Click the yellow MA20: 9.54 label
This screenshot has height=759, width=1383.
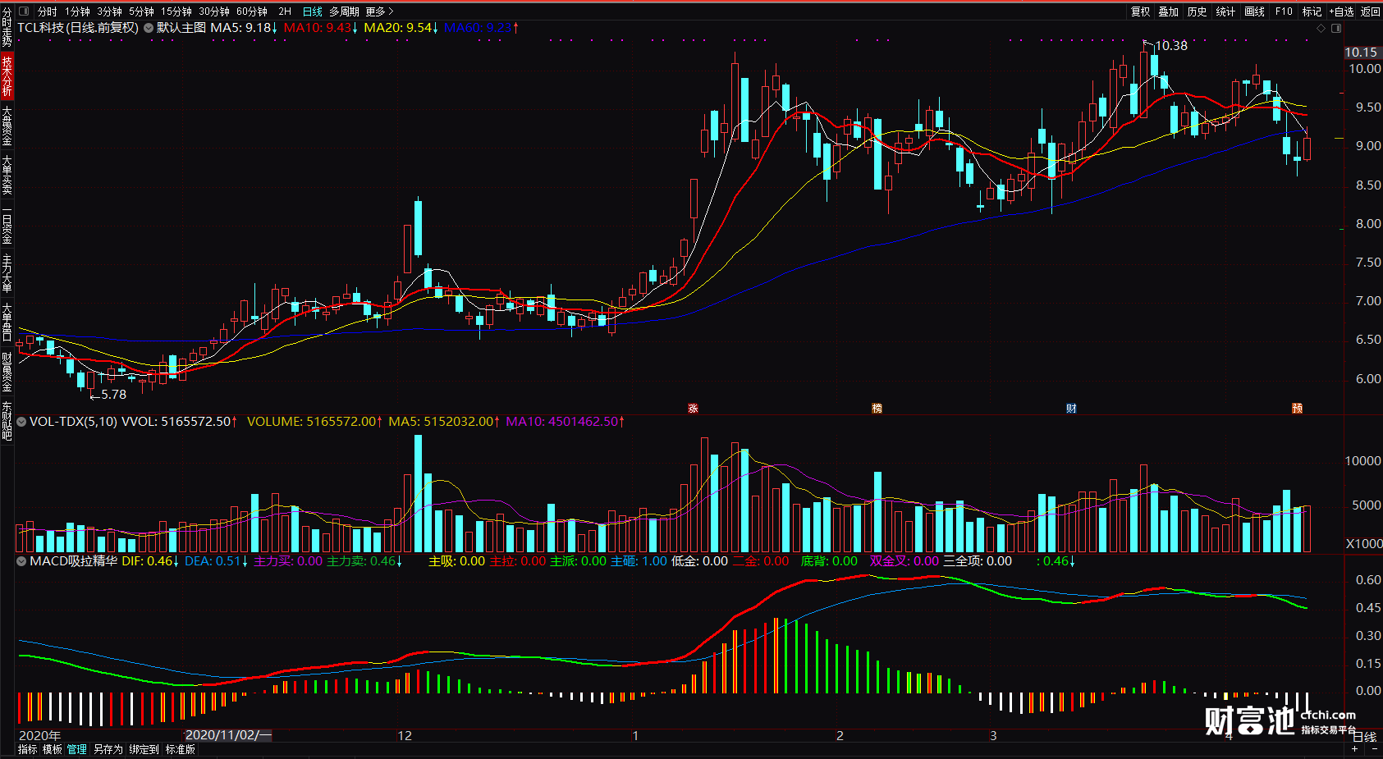(401, 28)
